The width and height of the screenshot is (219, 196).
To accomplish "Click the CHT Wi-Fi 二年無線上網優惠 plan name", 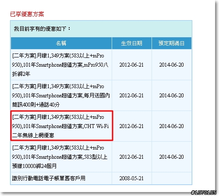I will coord(60,126).
